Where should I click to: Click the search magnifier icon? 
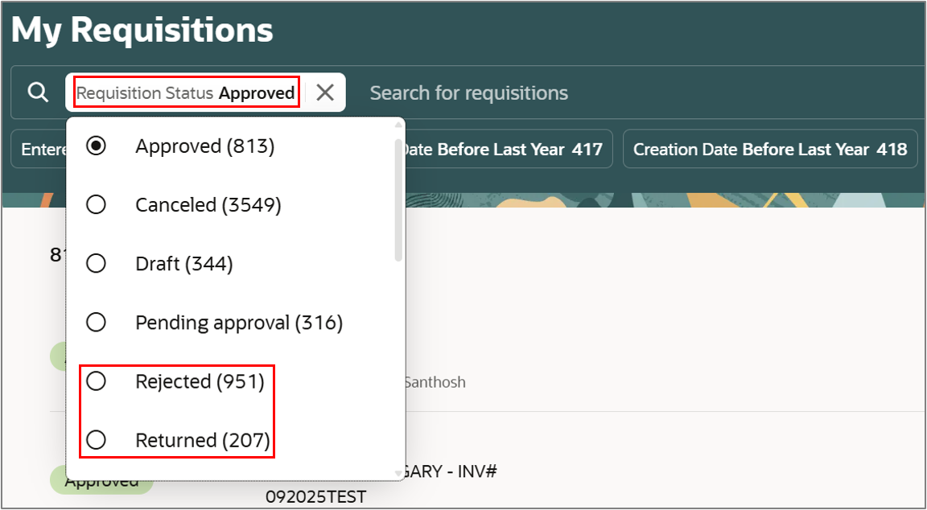pos(38,93)
